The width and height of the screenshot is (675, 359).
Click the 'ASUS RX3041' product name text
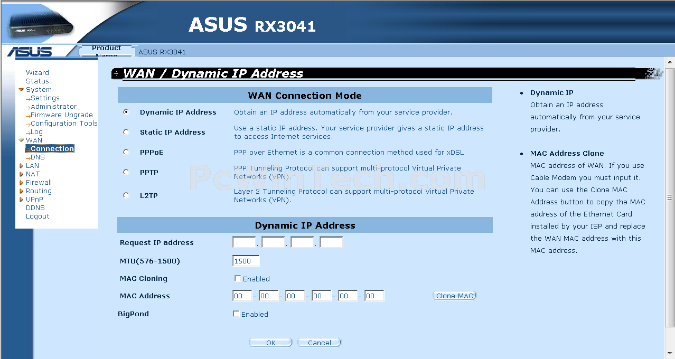(162, 52)
